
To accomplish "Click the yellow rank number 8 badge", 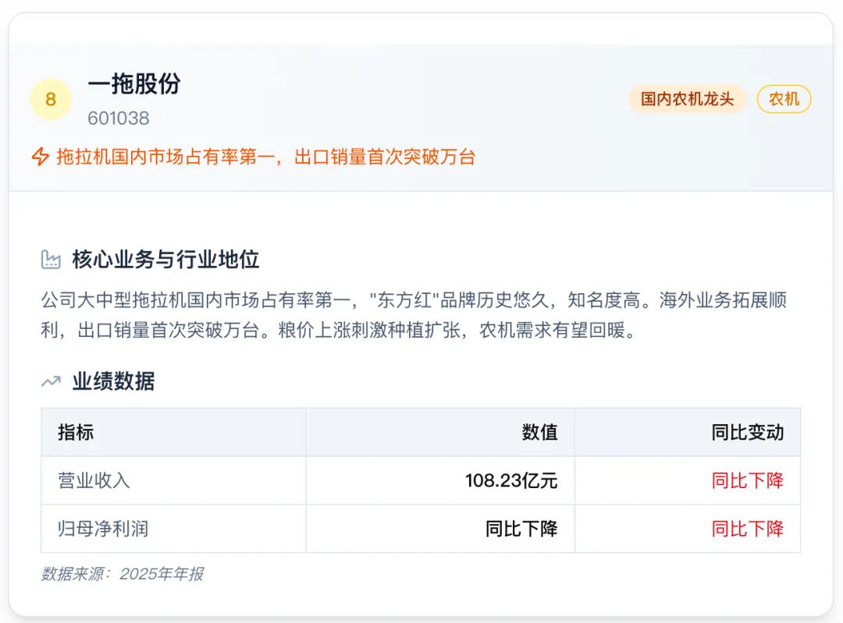I will [x=51, y=99].
